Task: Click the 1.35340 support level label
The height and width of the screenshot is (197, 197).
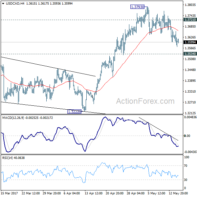Action: coord(190,54)
